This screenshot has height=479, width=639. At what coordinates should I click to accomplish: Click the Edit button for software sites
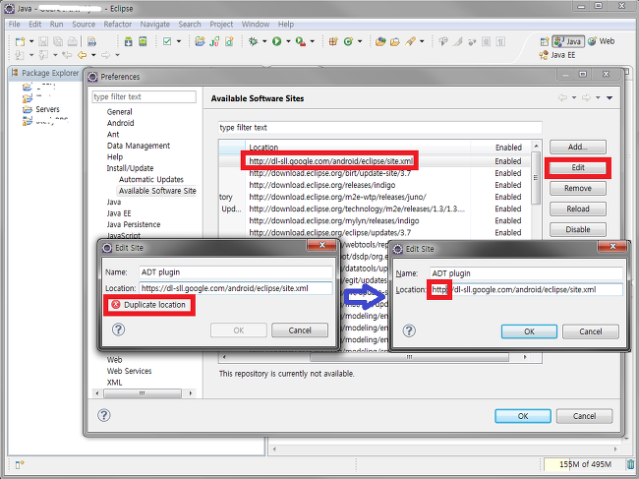coord(577,167)
